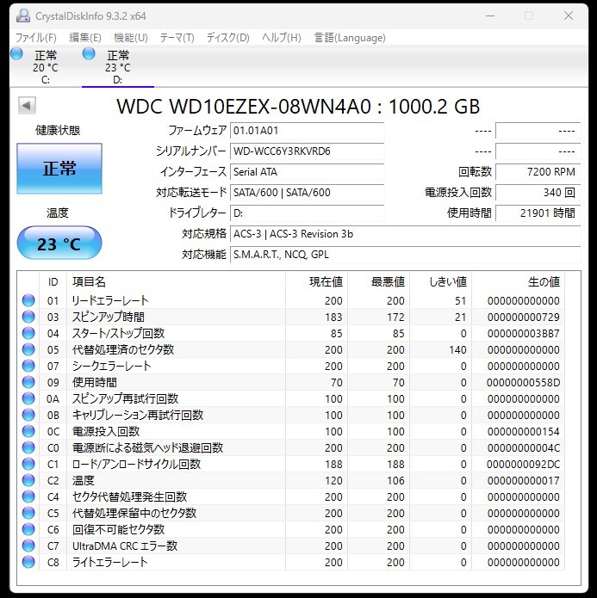Click the raw value 000000003BB7
The height and width of the screenshot is (598, 597).
coord(523,334)
